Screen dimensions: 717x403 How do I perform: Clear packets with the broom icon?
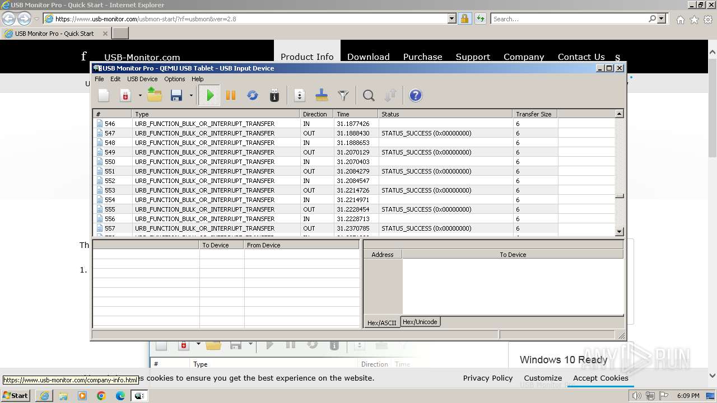(x=322, y=96)
